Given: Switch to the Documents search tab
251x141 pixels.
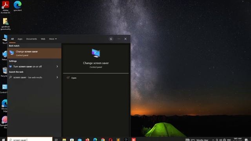Looking at the screenshot, I should 31,39.
